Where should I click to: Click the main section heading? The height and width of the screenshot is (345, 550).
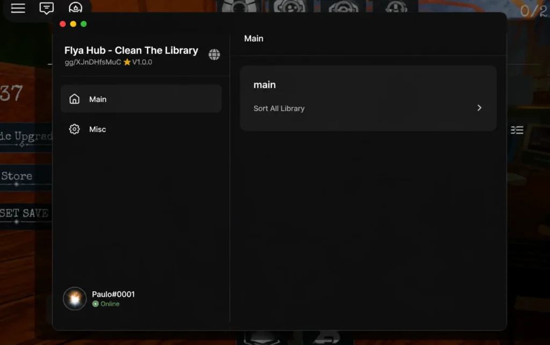click(x=264, y=85)
